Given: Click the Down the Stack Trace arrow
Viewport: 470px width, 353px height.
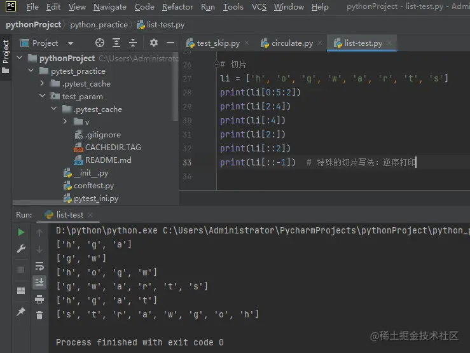Looking at the screenshot, I should [x=39, y=249].
